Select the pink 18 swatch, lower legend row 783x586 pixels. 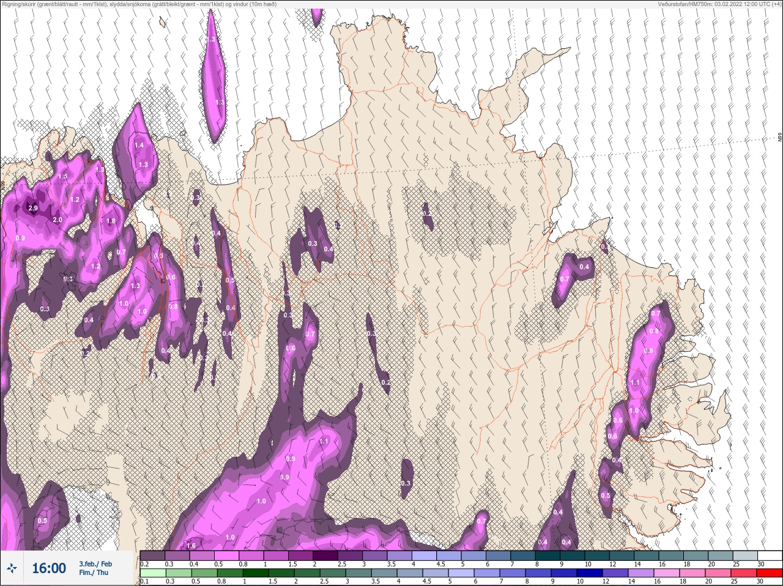(692, 573)
